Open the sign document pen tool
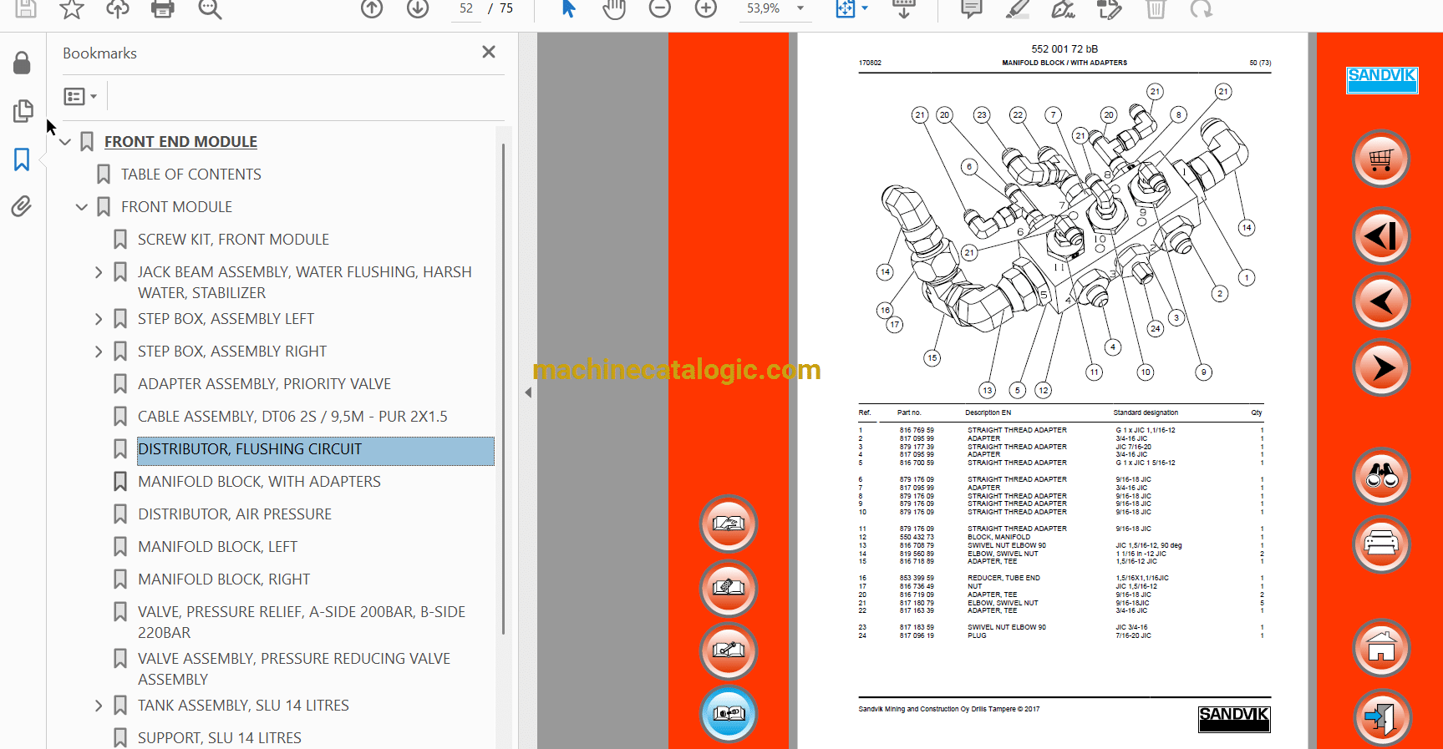Screen dimensions: 1443x749 pyautogui.click(x=1063, y=9)
